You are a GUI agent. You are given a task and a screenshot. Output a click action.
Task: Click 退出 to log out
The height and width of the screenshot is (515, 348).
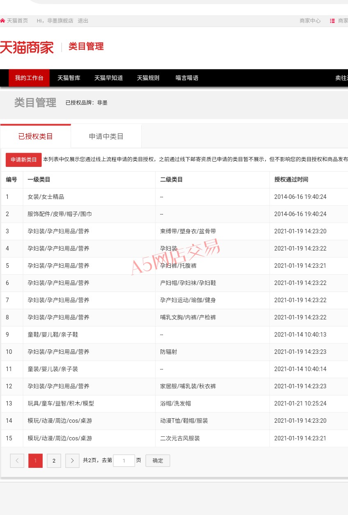[83, 21]
